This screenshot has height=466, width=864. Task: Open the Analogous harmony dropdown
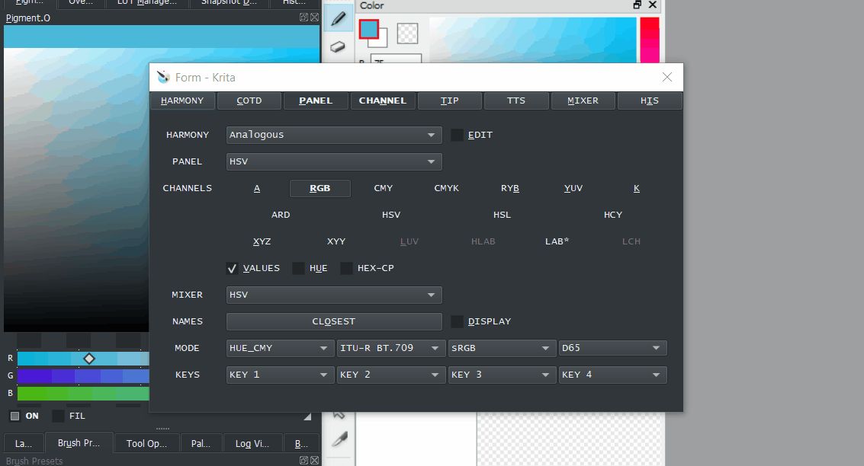(334, 135)
